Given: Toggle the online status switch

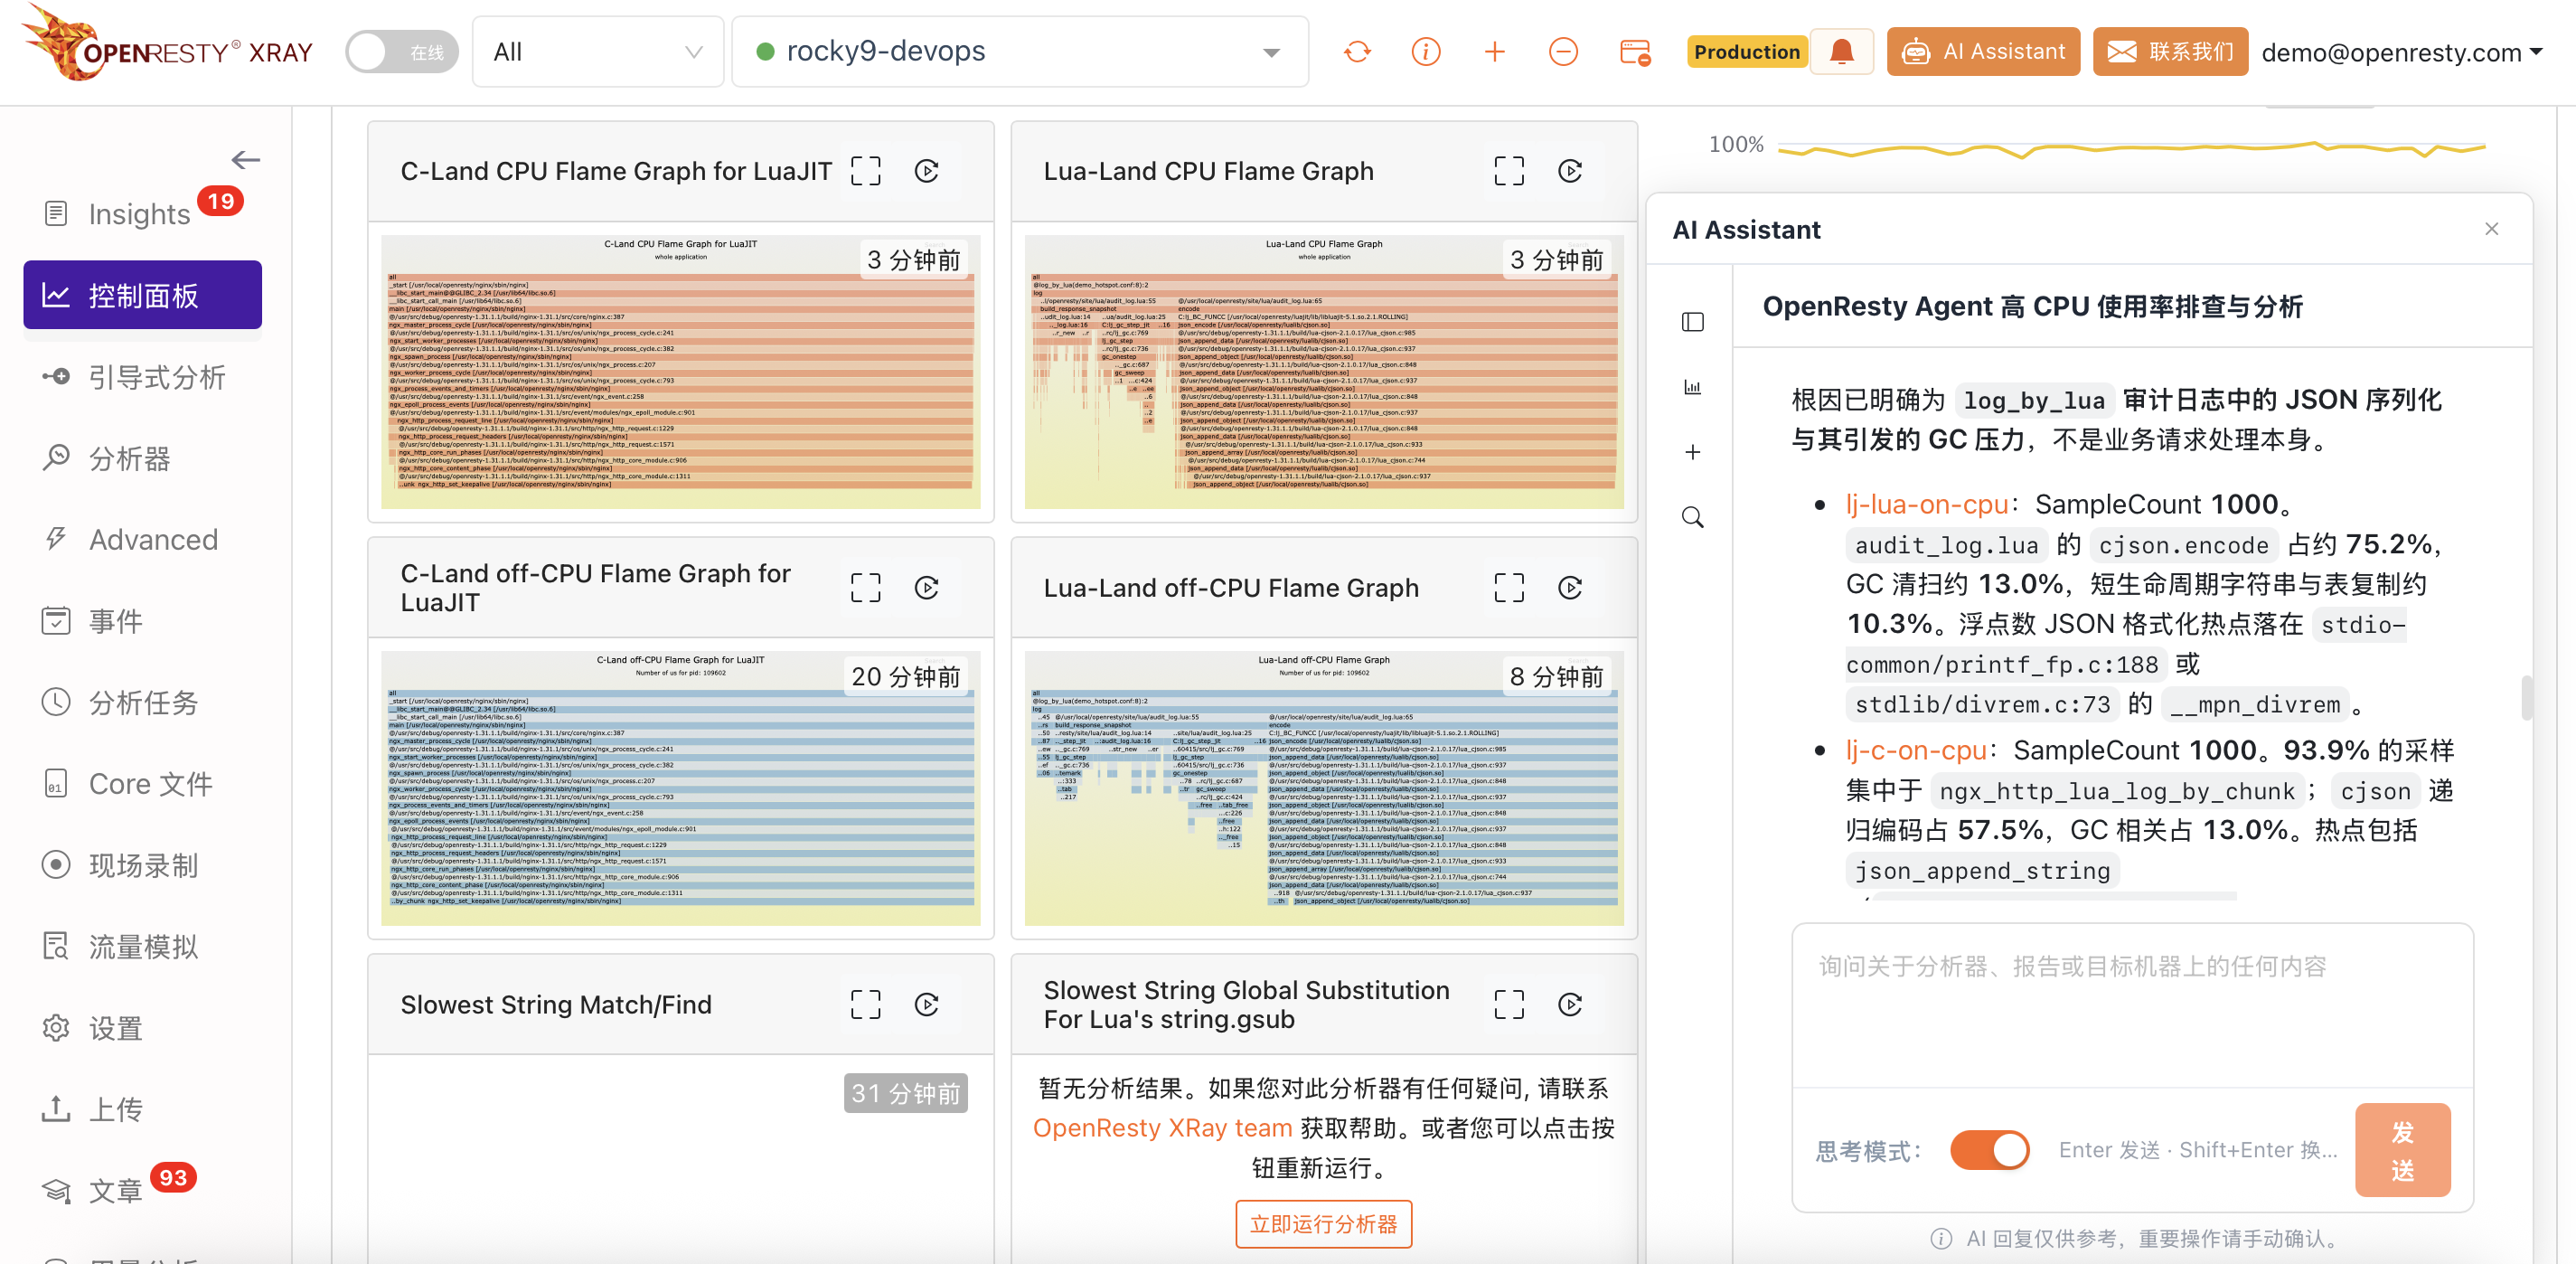Looking at the screenshot, I should coord(402,52).
